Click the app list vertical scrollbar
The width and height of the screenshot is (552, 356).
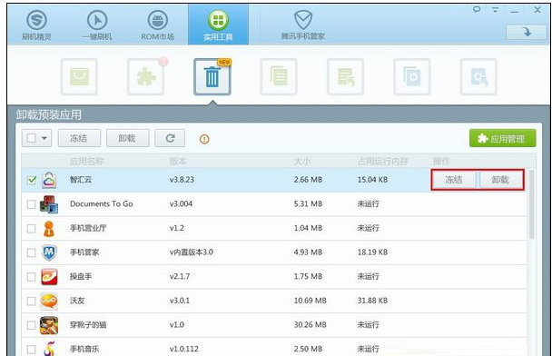point(532,204)
